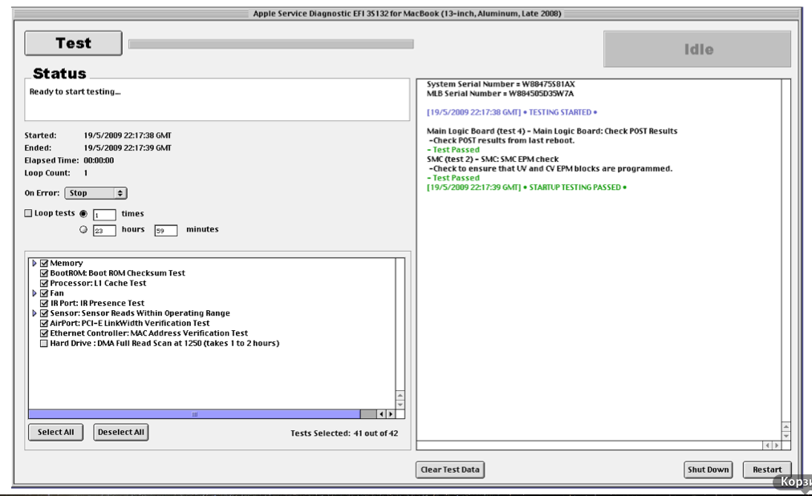This screenshot has height=496, width=812.
Task: Expand the Fan test group
Action: pos(35,293)
